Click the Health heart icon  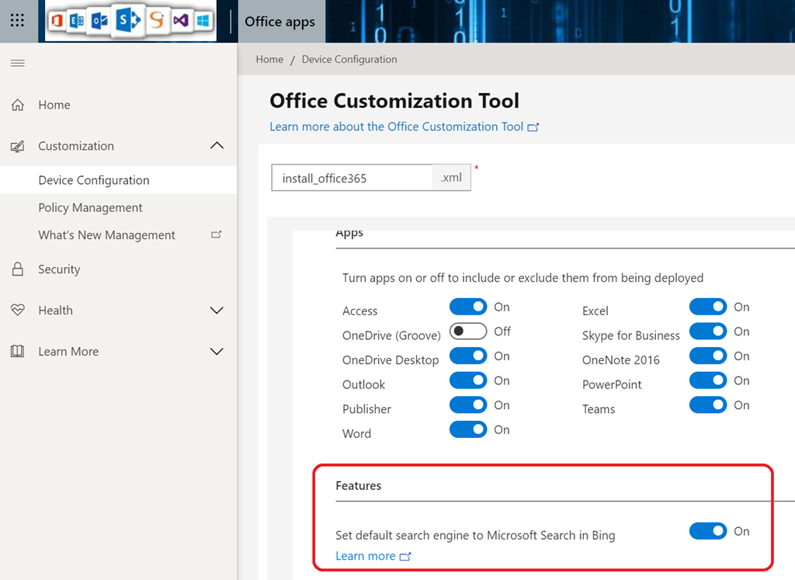(18, 311)
